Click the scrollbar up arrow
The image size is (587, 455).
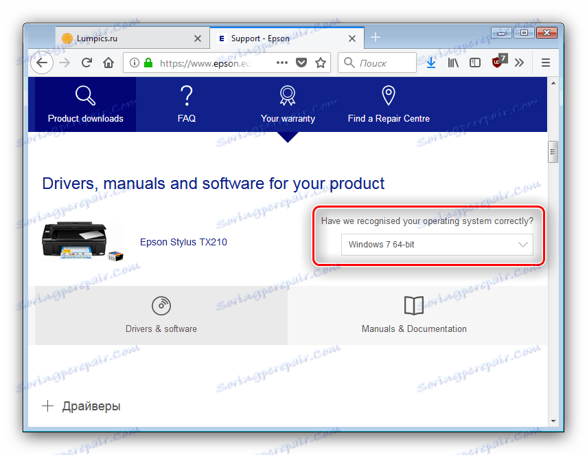[x=553, y=83]
